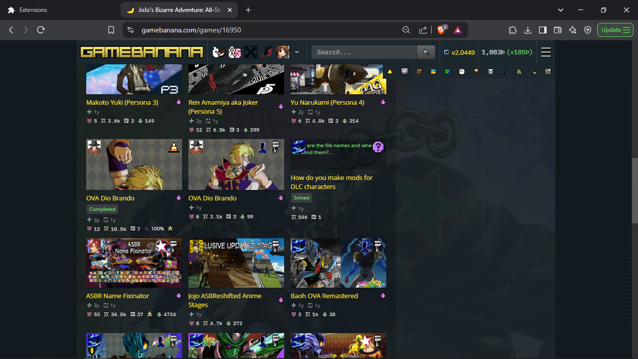This screenshot has width=638, height=359.
Task: Click the Update button in the browser toolbar
Action: point(615,30)
